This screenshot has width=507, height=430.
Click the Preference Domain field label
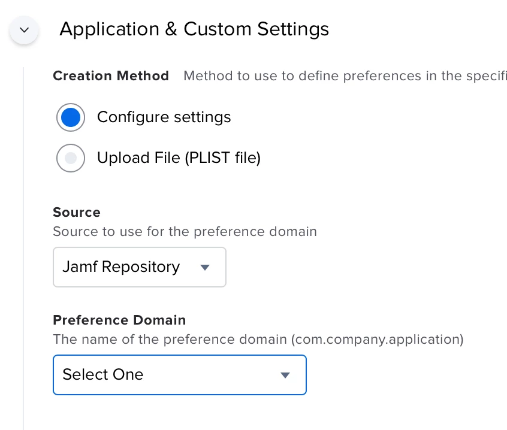(119, 320)
